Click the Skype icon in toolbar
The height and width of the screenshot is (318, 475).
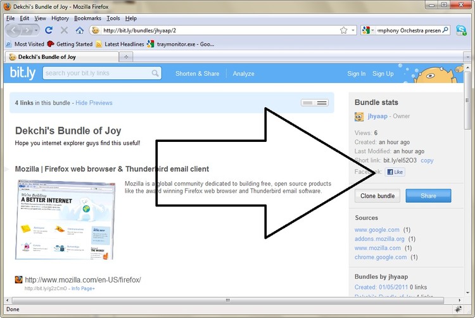[461, 30]
